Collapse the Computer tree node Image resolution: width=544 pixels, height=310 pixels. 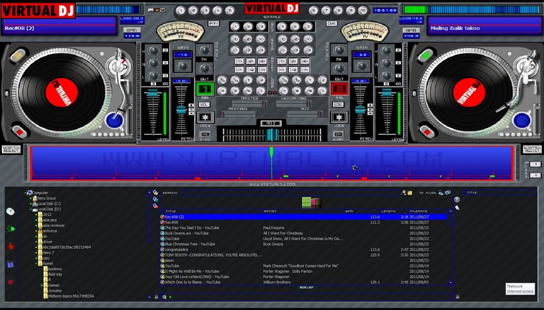(25, 193)
